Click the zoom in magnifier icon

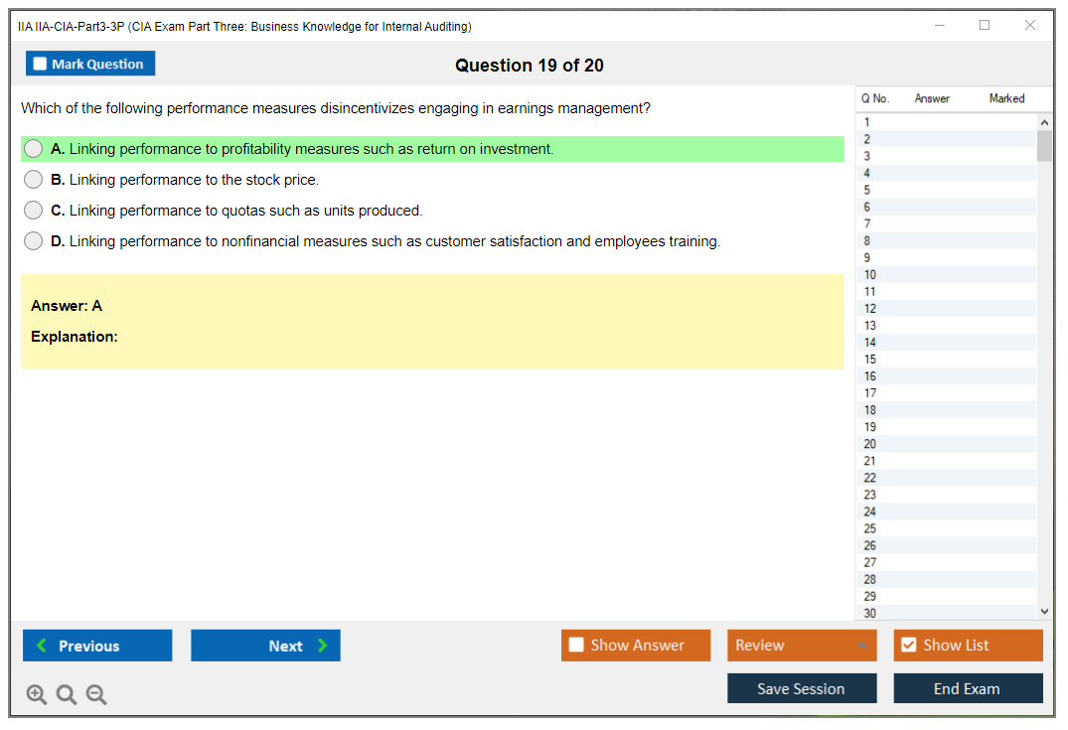pos(36,694)
